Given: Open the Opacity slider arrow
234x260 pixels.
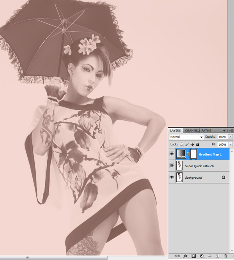Looking at the screenshot, I should click(230, 137).
